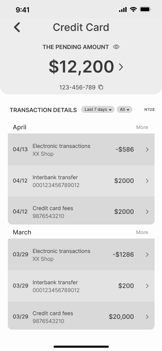Open chevron for 04/13 -$586 transaction

click(x=147, y=150)
